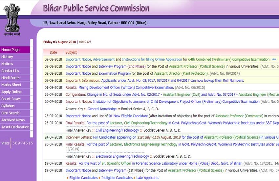279x181 pixels.
Task: Click the Late Applicants link
Action: 148,178
